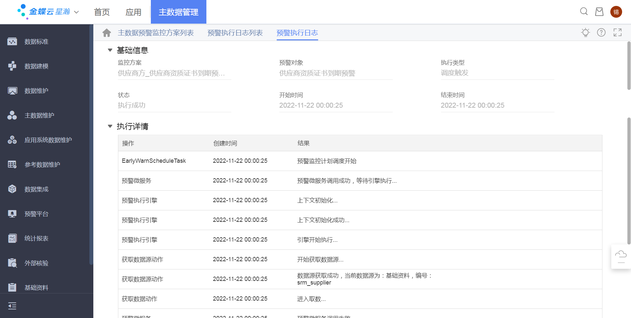Click the sidebar vertical scrollbar
Viewport: 631px width, 318px height.
(91, 144)
